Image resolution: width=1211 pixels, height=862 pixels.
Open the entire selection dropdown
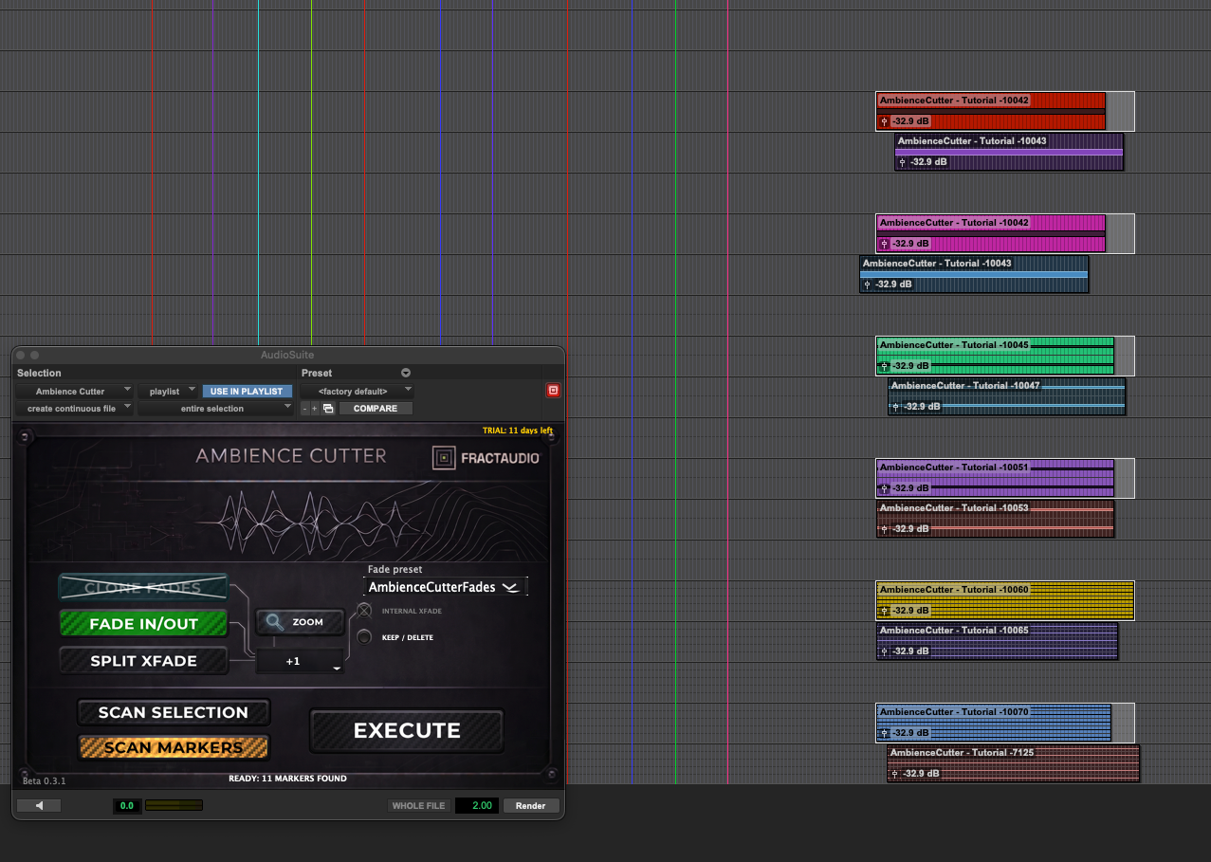216,409
